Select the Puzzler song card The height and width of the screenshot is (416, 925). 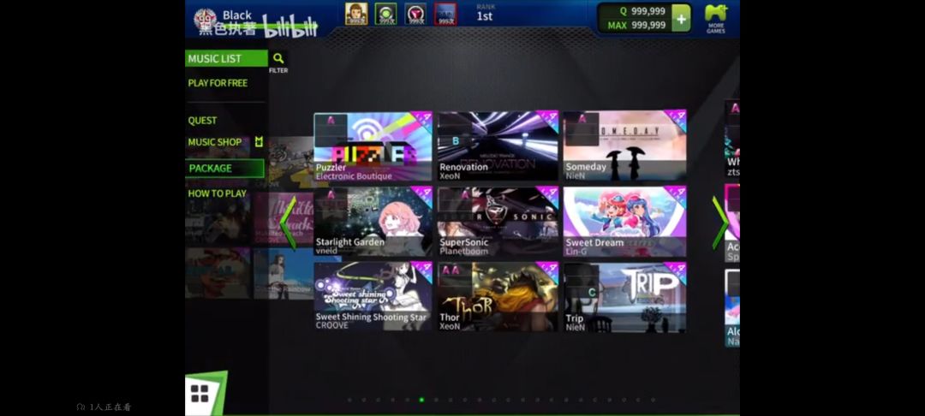(373, 146)
